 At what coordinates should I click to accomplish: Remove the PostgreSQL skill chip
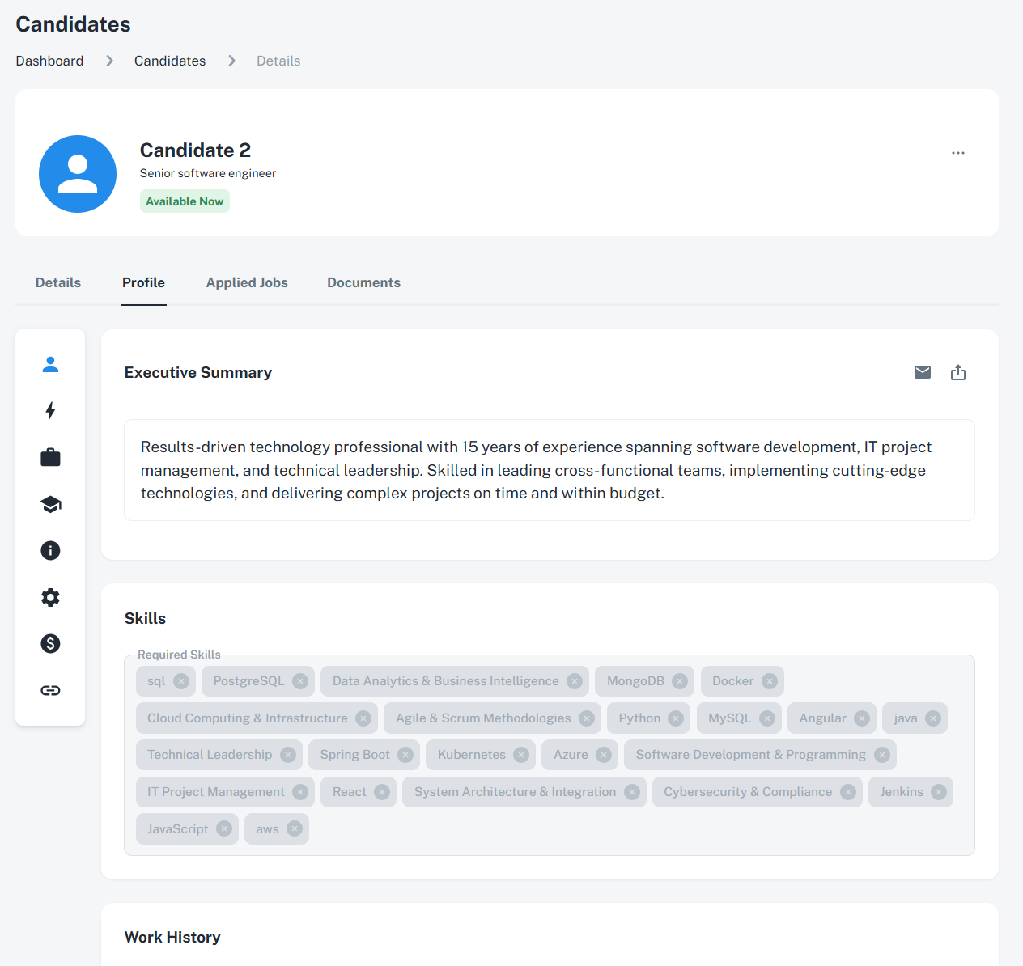tap(300, 681)
